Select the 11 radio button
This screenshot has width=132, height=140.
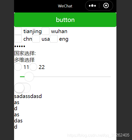[18, 67]
